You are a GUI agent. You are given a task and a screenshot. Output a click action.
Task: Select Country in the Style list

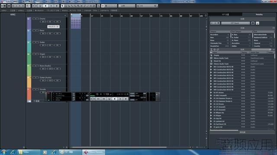click(x=263, y=46)
